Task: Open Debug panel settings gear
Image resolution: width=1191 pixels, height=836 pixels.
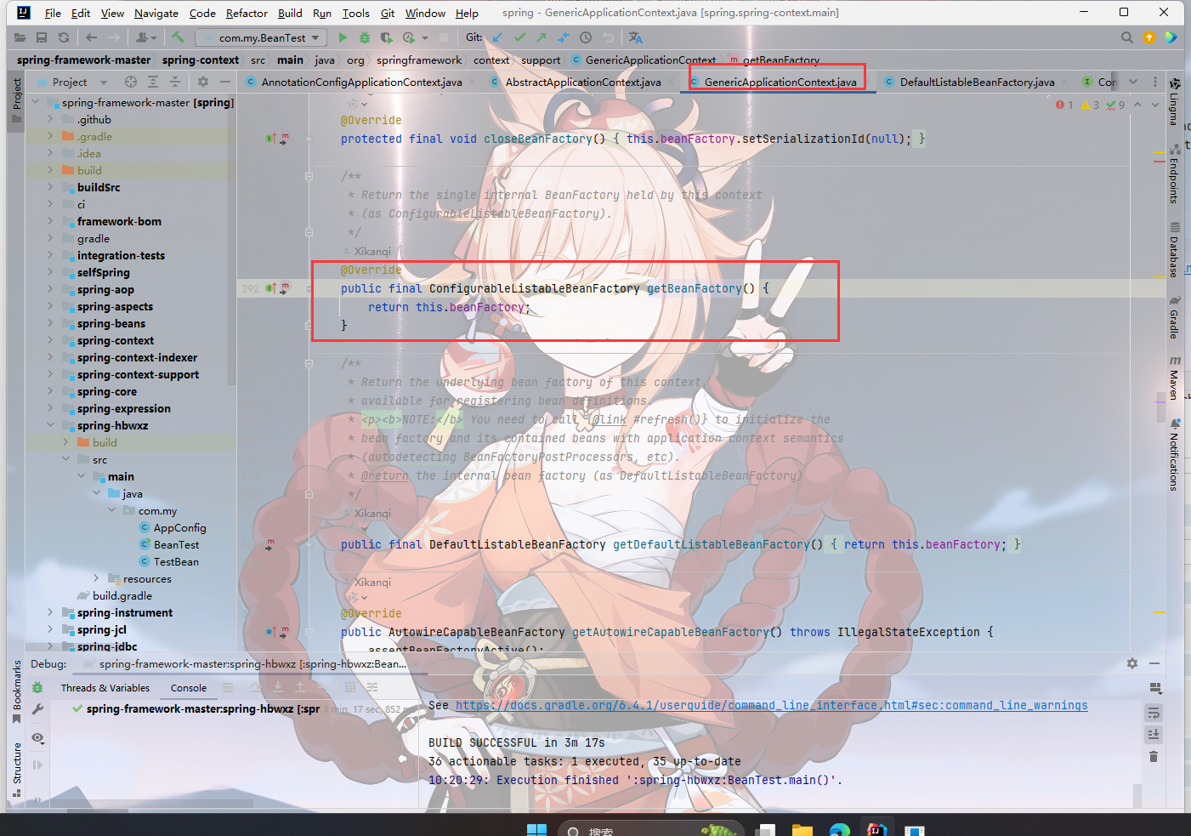Action: click(x=1132, y=663)
